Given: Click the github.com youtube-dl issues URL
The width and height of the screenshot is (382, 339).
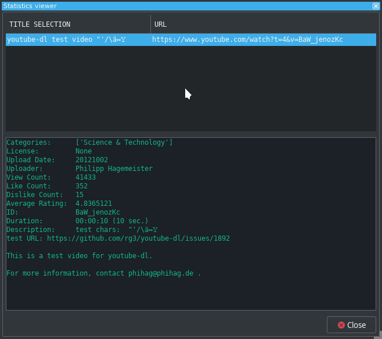Looking at the screenshot, I should tap(138, 238).
